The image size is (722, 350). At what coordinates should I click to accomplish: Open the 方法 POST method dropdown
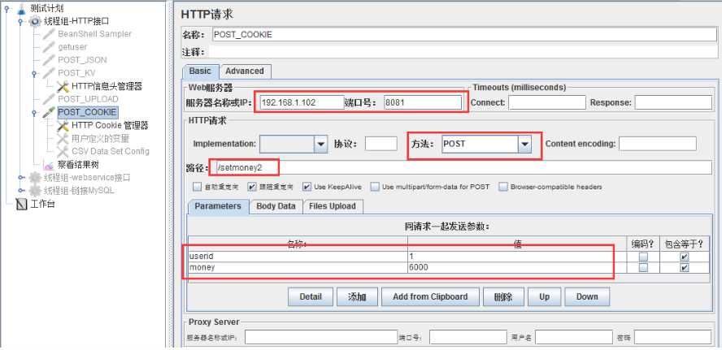point(524,144)
